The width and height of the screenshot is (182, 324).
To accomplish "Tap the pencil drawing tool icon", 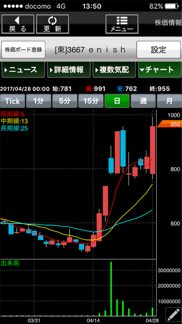I will tap(173, 315).
